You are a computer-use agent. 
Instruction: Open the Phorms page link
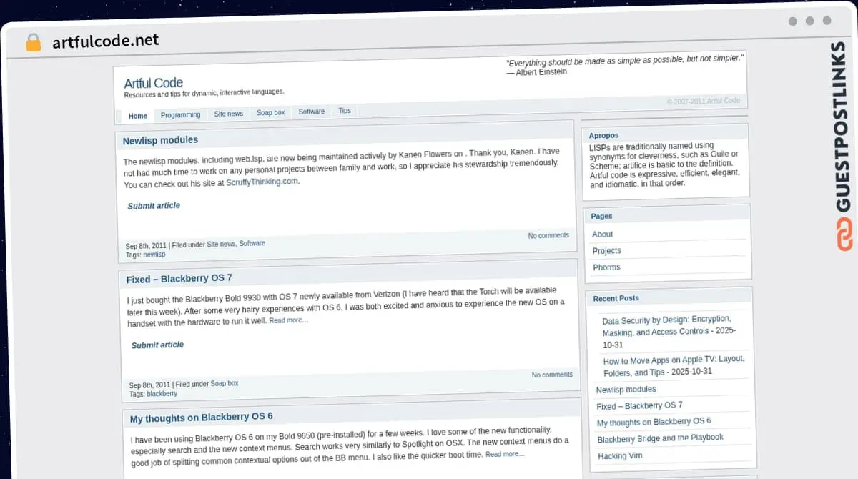tap(606, 267)
